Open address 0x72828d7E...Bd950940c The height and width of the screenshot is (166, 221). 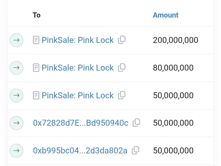coord(81,123)
